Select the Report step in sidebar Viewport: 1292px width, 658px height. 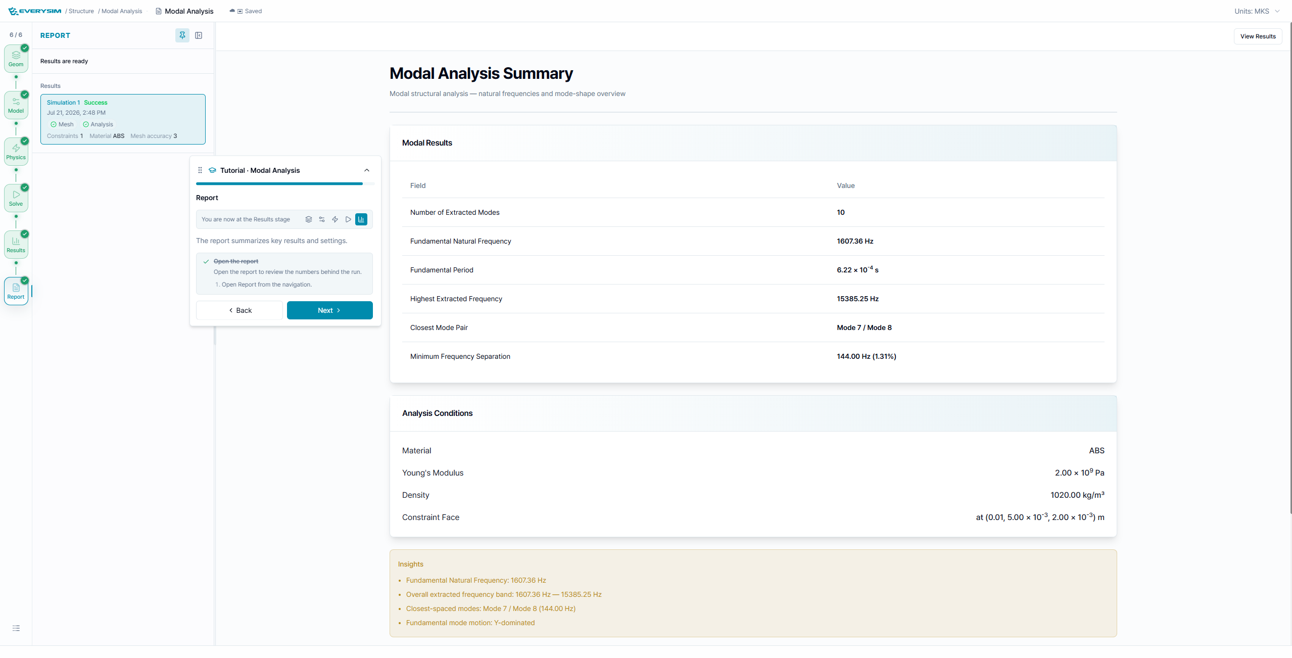pyautogui.click(x=16, y=291)
